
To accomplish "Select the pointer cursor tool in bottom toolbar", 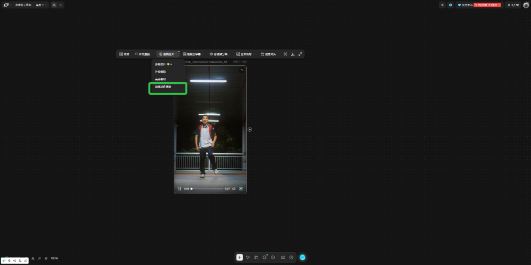I will (x=248, y=257).
